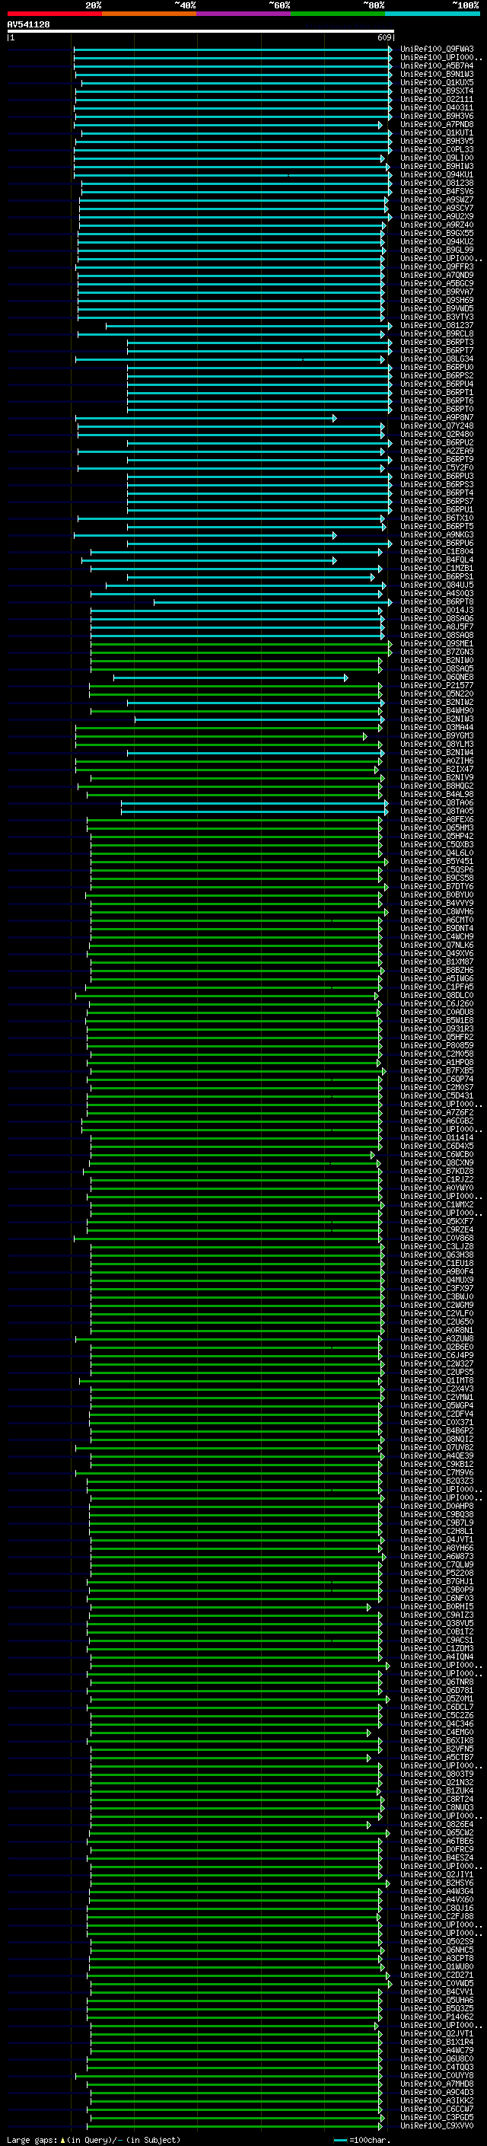This screenshot has width=487, height=2146.
Task: Click hit label UniRef100_O22111
Action: coord(437,99)
